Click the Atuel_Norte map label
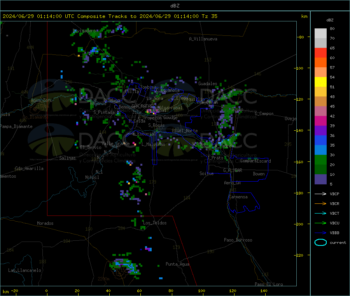 pyautogui.click(x=185, y=131)
